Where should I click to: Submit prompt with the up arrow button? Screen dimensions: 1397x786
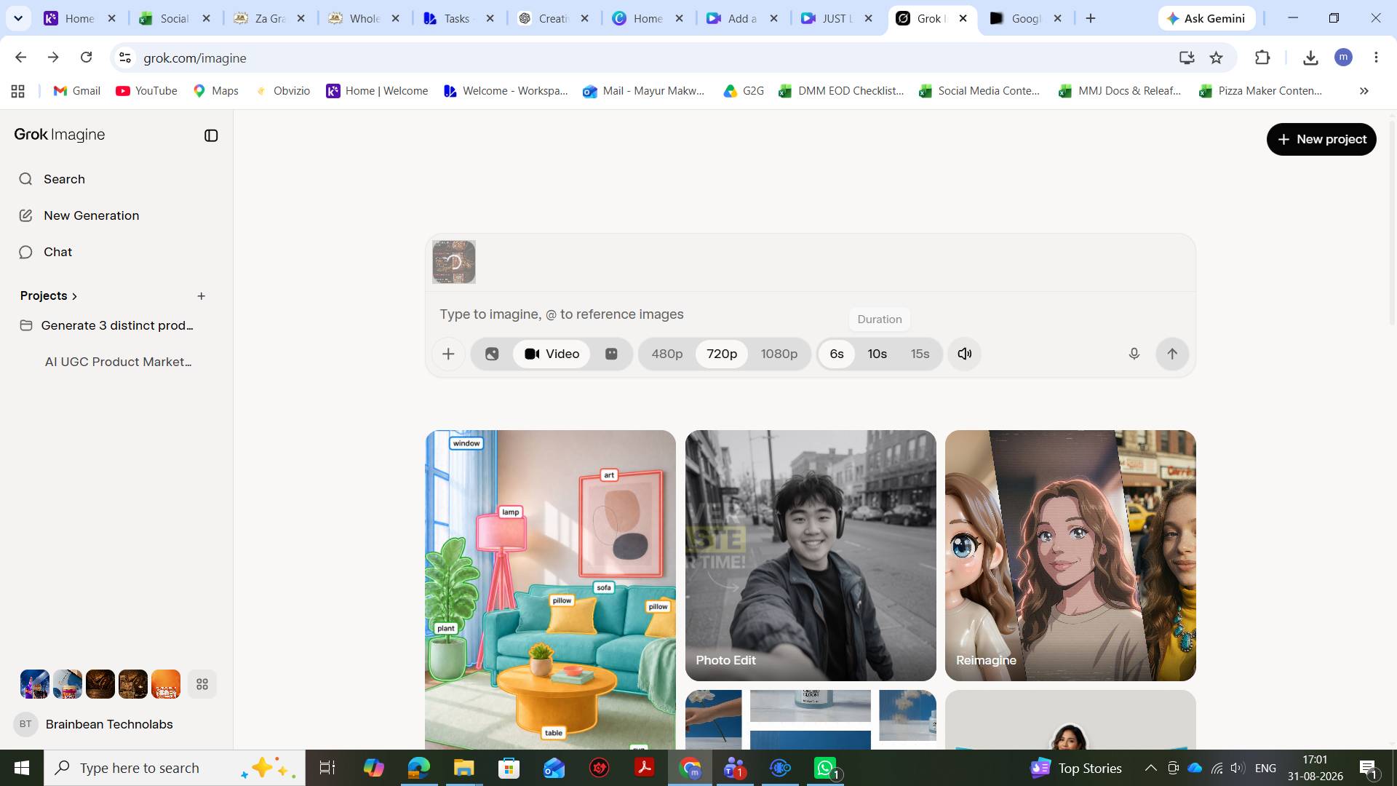pyautogui.click(x=1172, y=354)
